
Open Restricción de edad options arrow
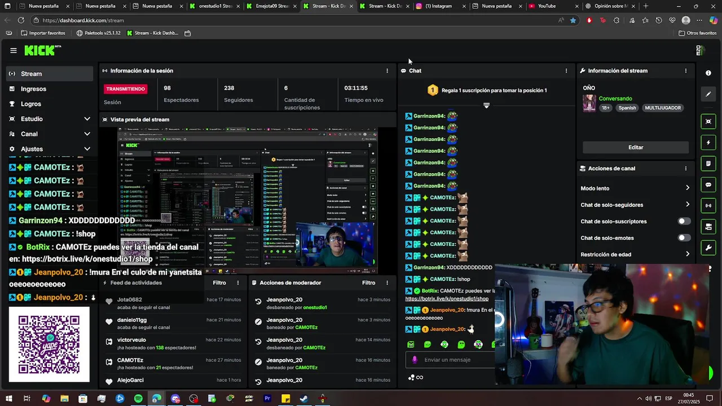pyautogui.click(x=687, y=254)
